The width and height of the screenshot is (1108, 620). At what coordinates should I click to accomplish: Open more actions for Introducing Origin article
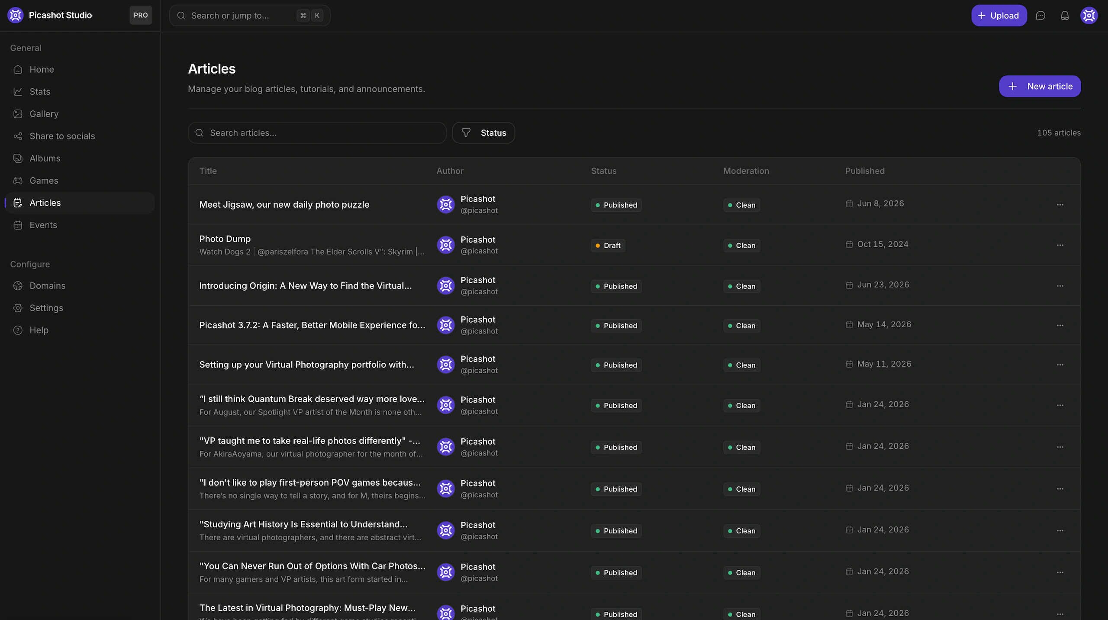[1060, 286]
